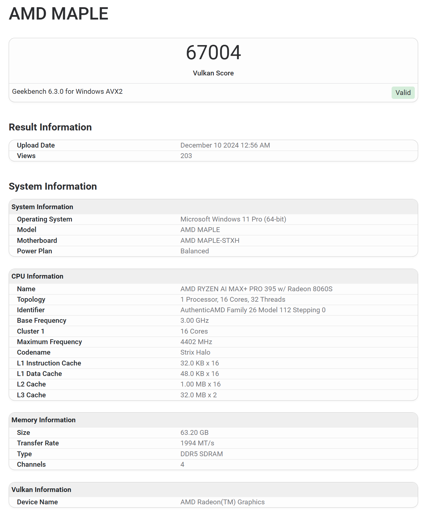Click the AMD RYZEN AI MAX+ PRO 395 CPU name

[256, 289]
